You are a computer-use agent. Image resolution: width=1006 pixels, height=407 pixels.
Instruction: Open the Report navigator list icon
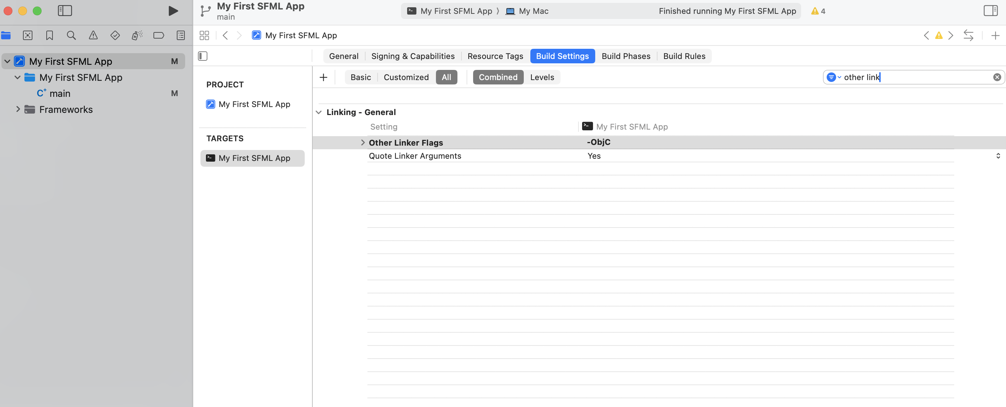tap(180, 35)
